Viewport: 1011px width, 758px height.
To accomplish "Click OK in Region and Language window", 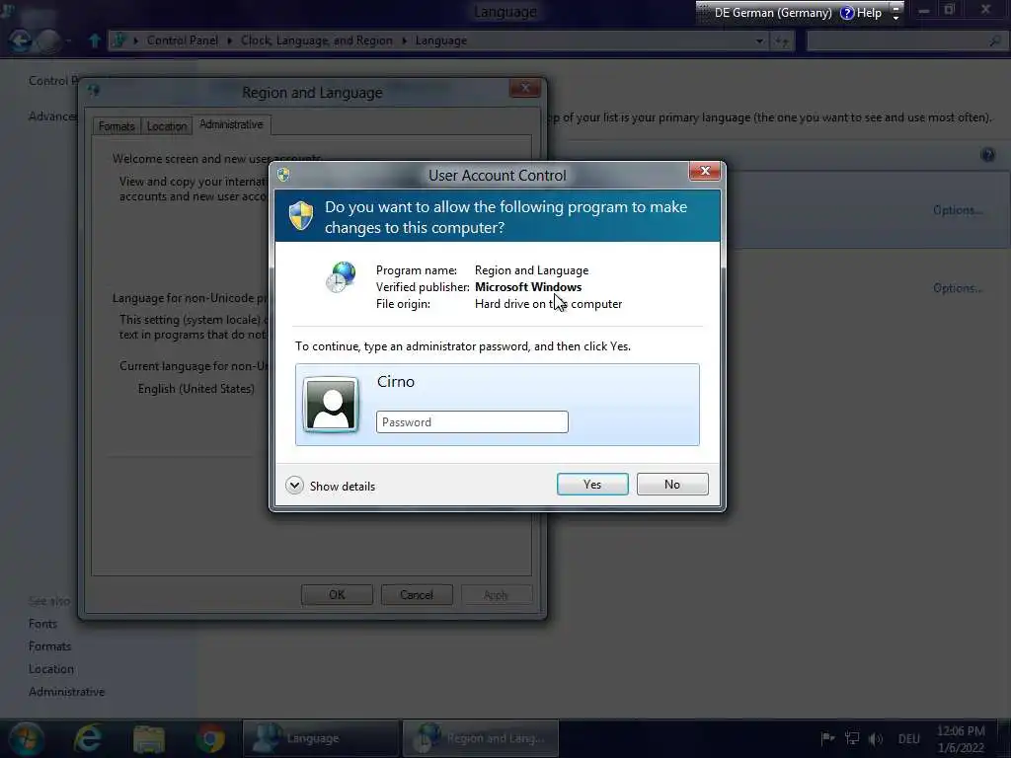I will 337,594.
